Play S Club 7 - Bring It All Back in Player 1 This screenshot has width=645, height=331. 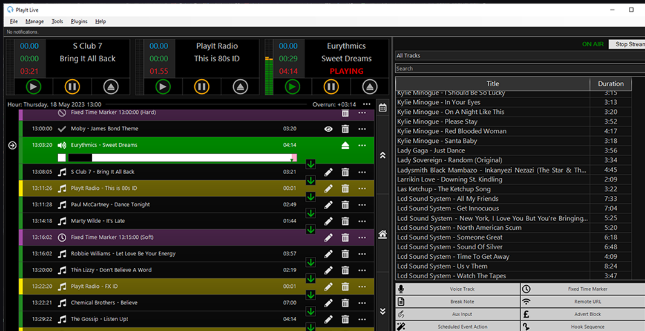[33, 87]
